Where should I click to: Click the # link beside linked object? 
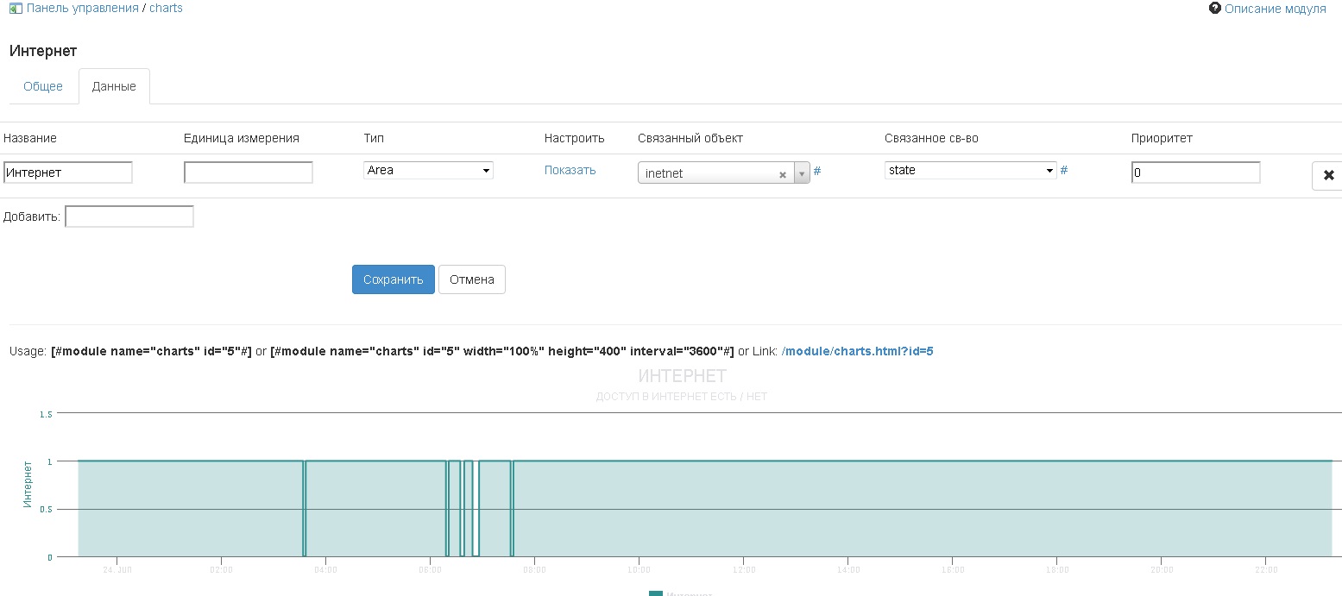(x=817, y=171)
